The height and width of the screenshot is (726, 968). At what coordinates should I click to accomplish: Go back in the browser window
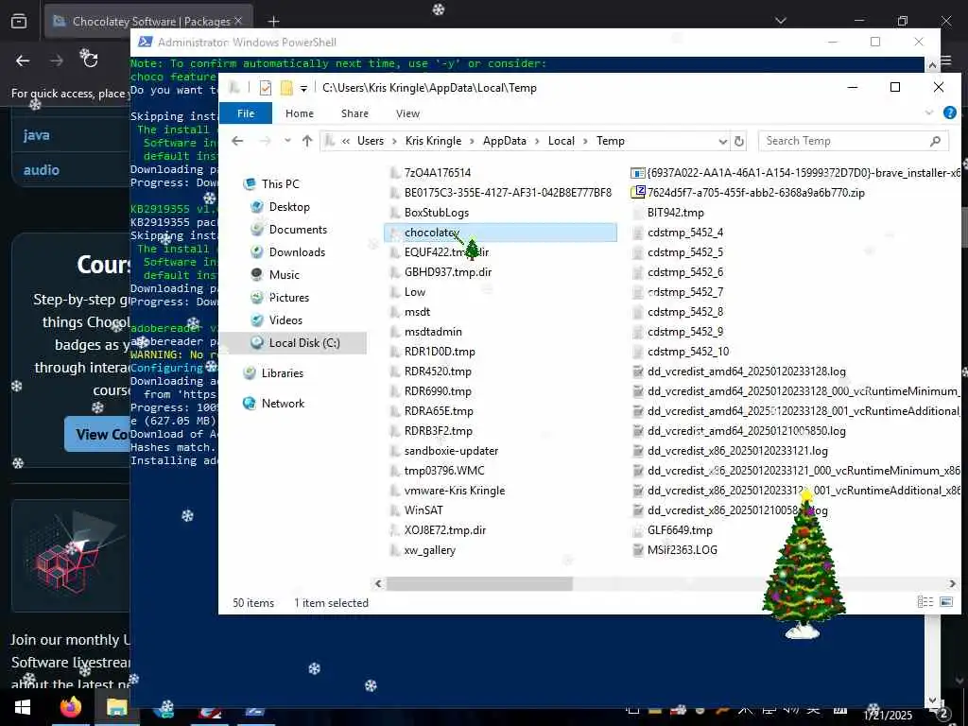click(x=23, y=60)
